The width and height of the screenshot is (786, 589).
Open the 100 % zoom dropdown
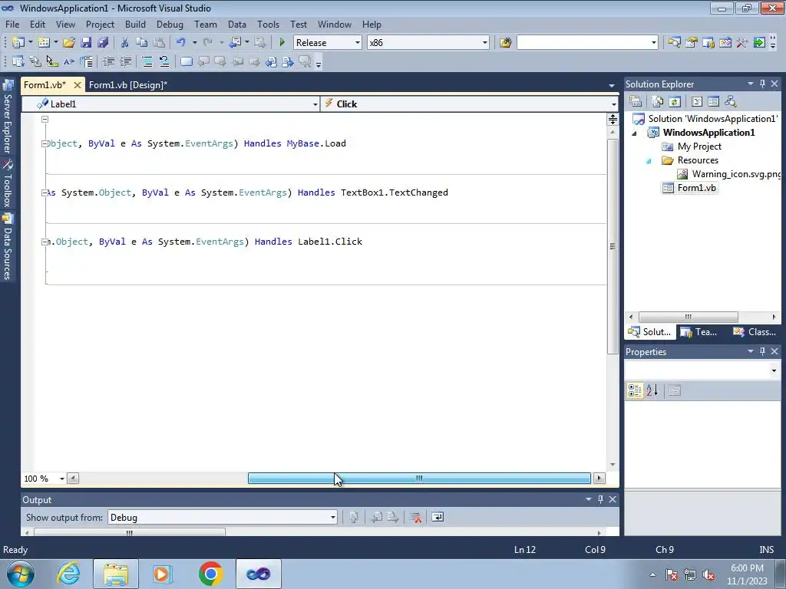[61, 479]
